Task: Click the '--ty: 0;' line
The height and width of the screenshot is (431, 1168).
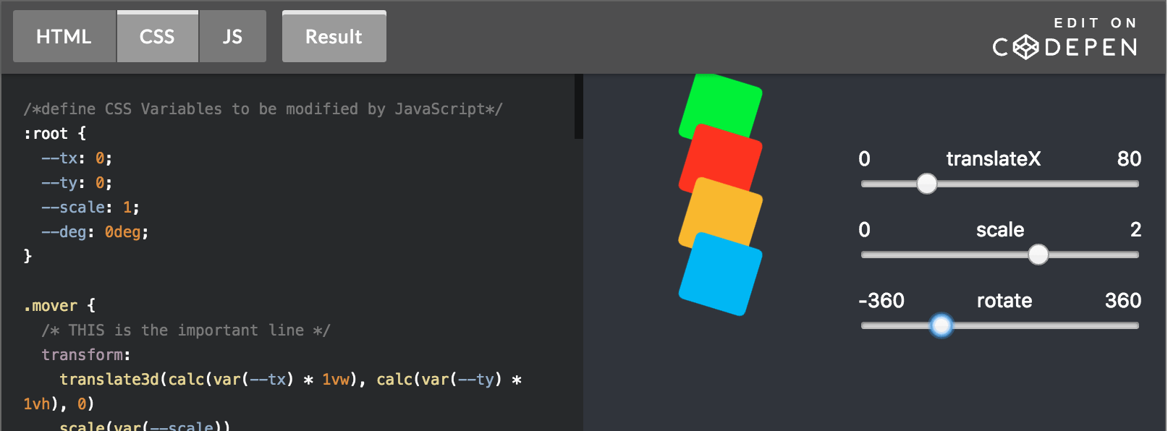Action: (77, 183)
